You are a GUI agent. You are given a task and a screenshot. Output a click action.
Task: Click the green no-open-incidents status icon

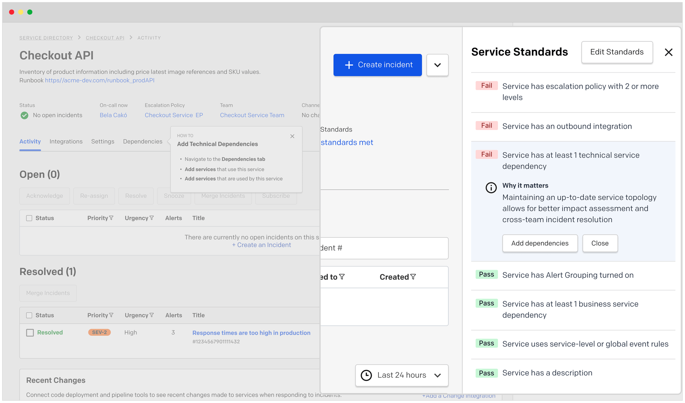24,115
